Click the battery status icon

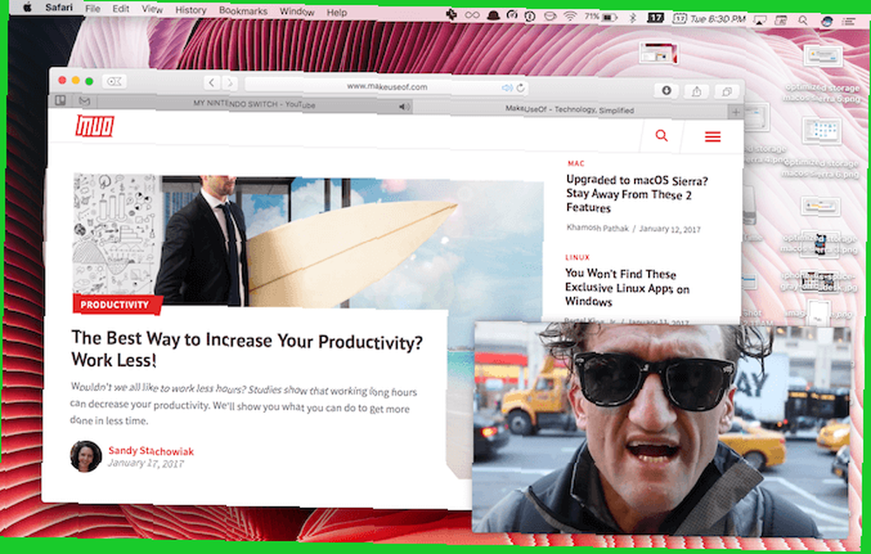(610, 17)
